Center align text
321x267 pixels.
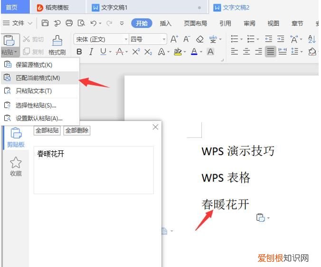pos(246,51)
